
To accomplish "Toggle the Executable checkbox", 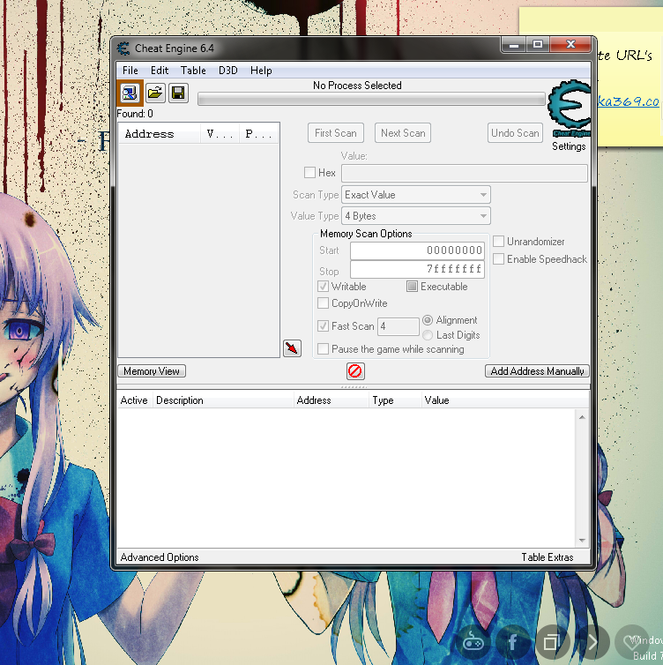I will (412, 287).
